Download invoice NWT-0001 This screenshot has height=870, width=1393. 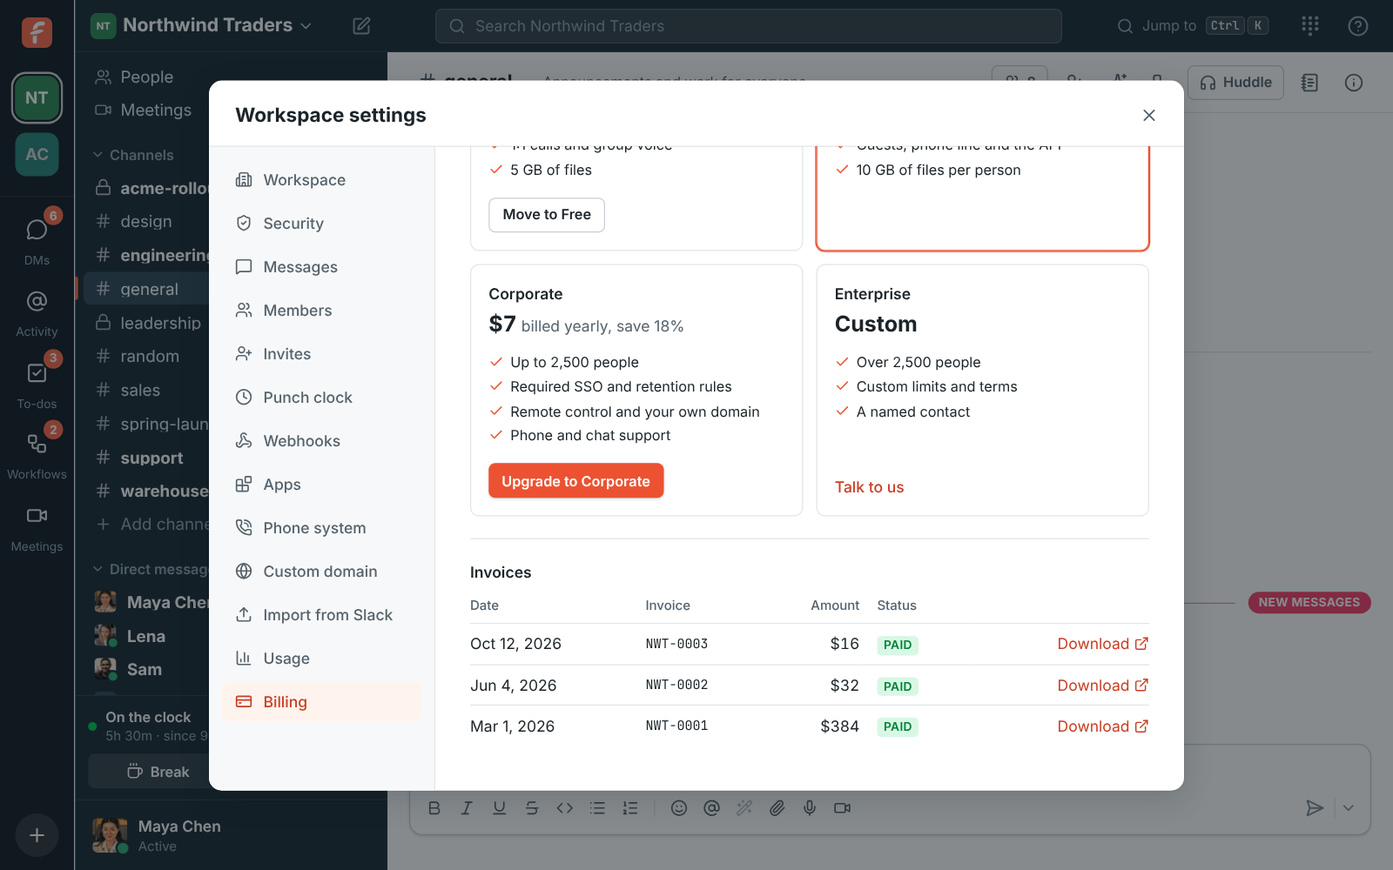[x=1102, y=726]
